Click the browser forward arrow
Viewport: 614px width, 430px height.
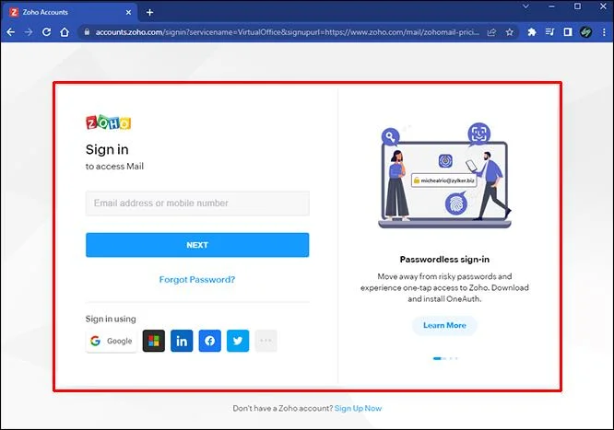(29, 32)
